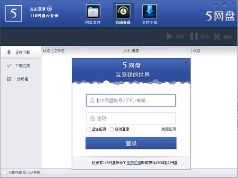238x178 pixels.
Task: Close the login dialog
Action: [x=186, y=63]
